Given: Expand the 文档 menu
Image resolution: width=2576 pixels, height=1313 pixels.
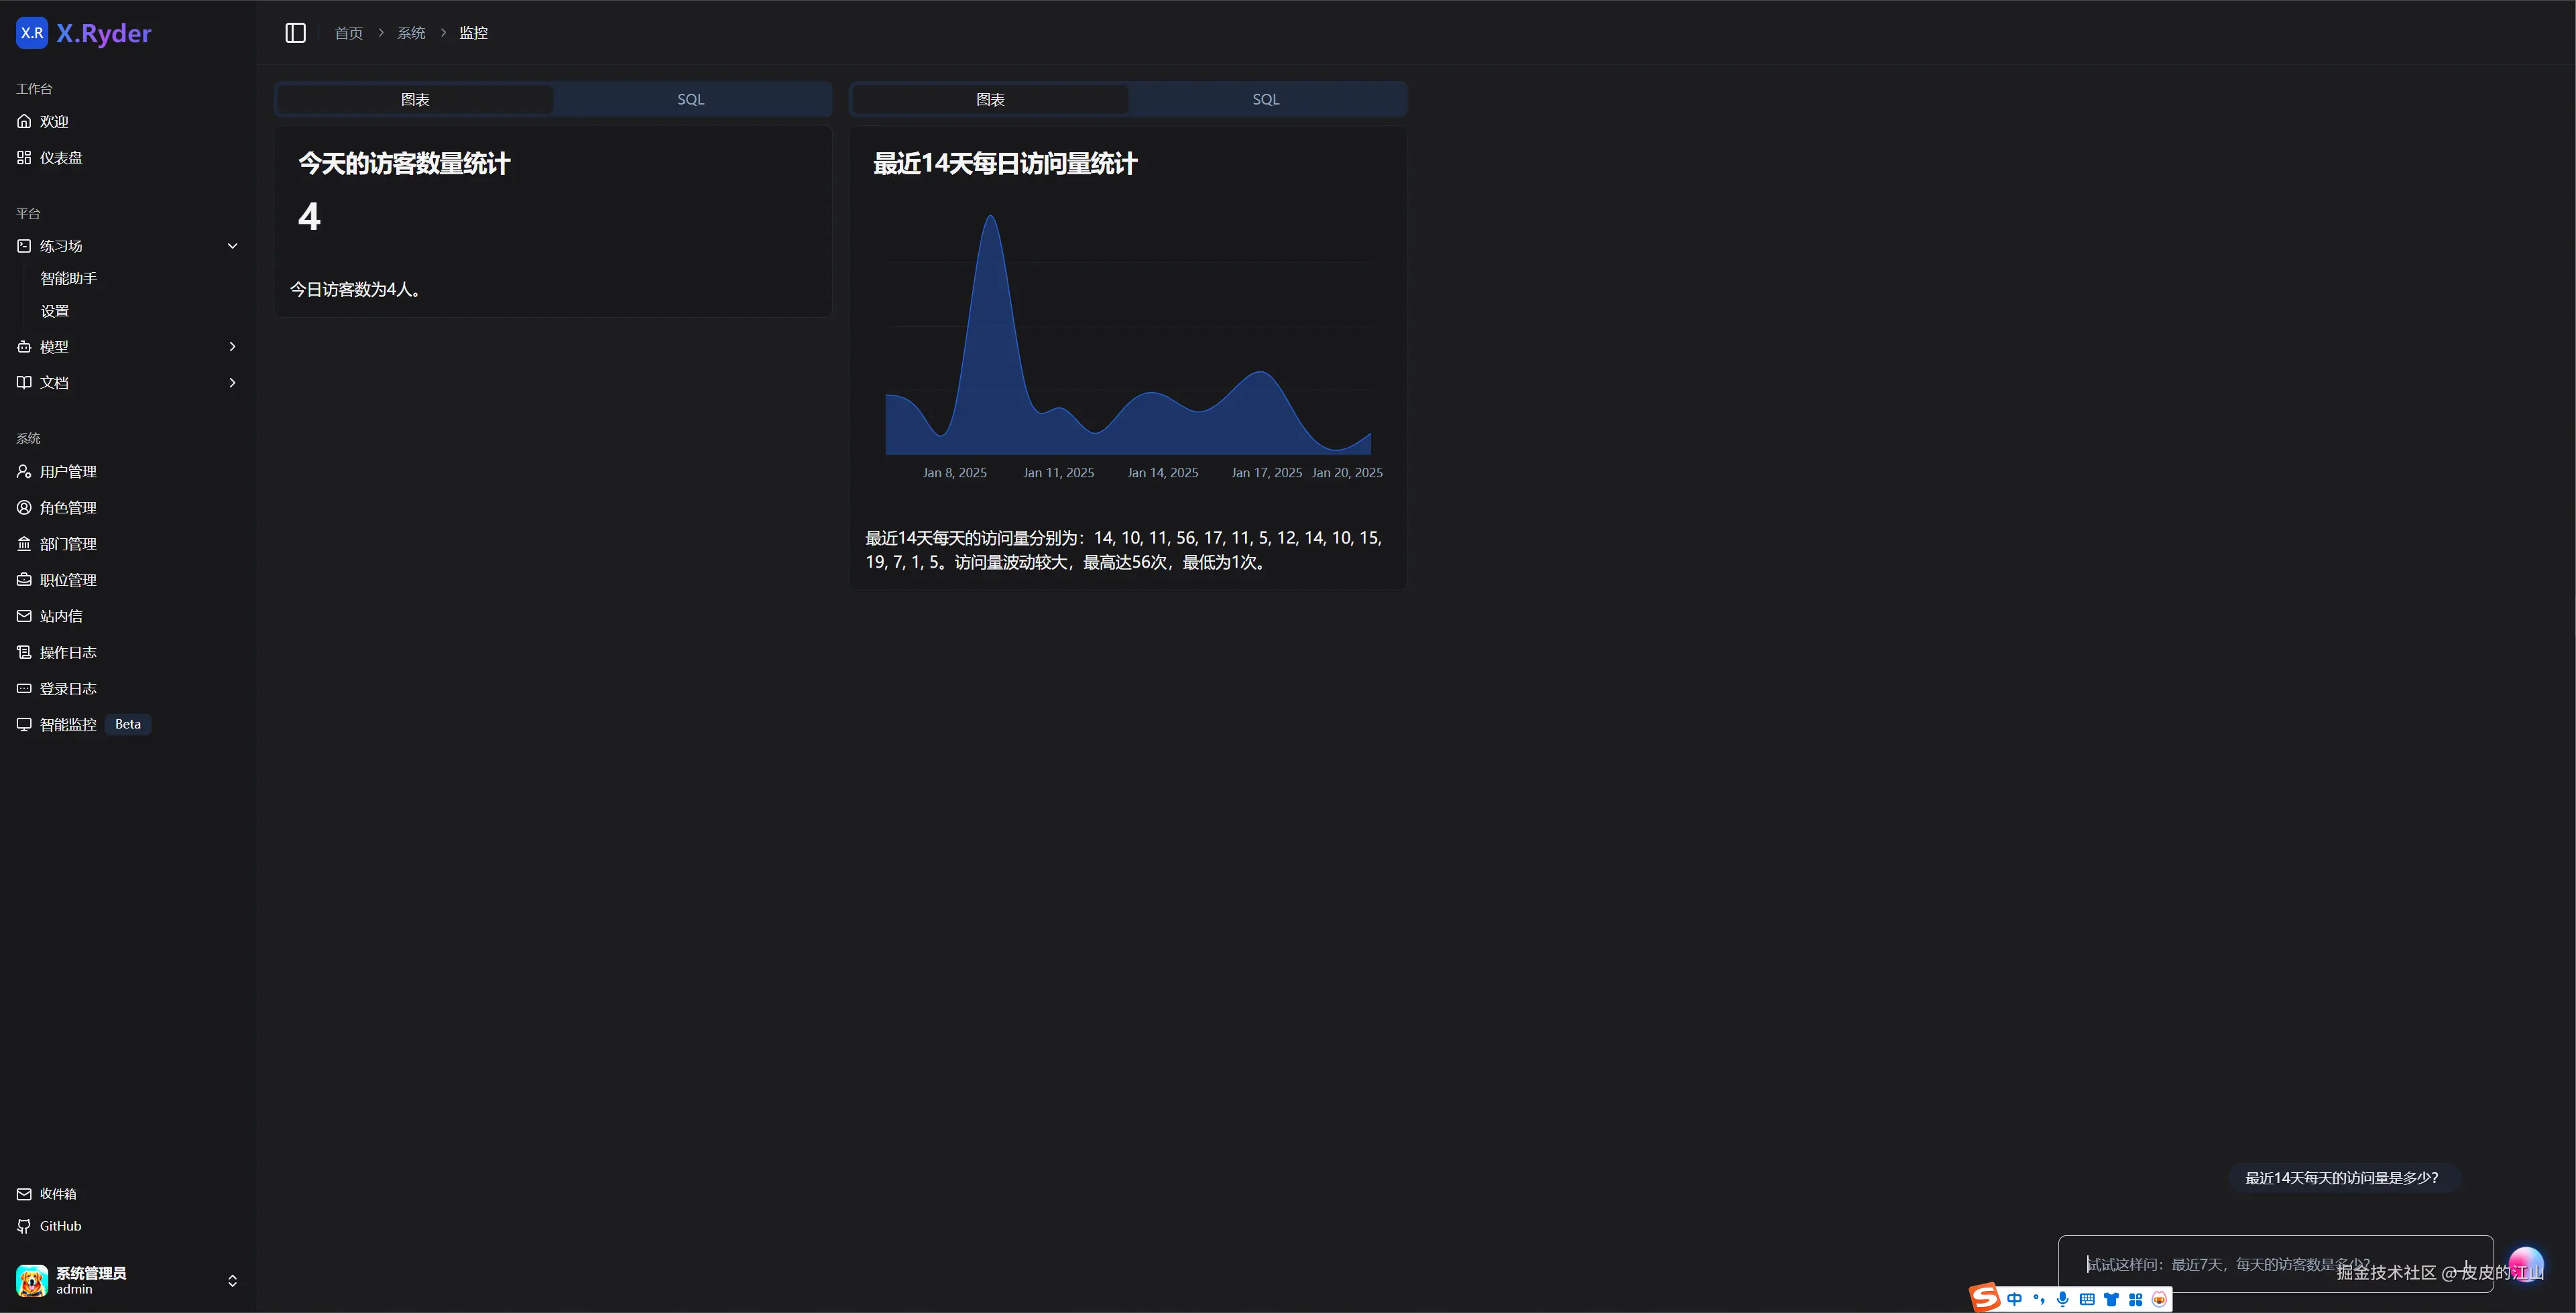Looking at the screenshot, I should (232, 382).
